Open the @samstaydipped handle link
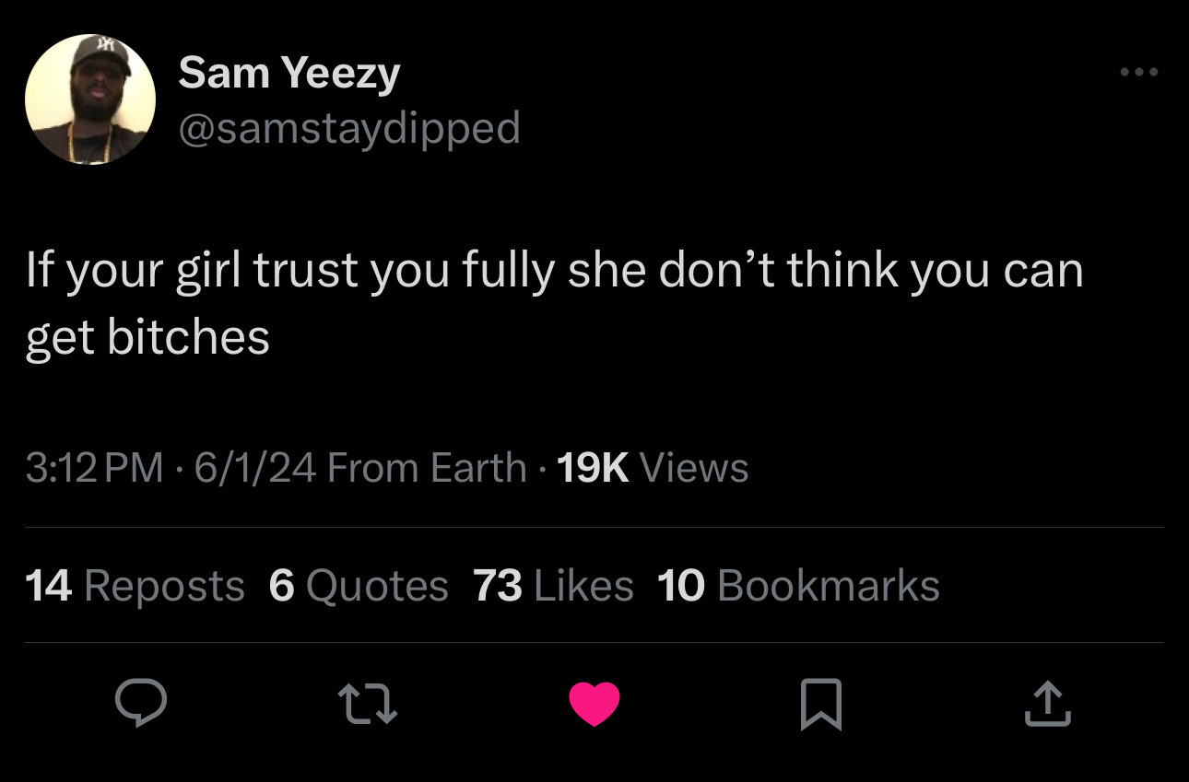This screenshot has height=782, width=1189. click(348, 127)
